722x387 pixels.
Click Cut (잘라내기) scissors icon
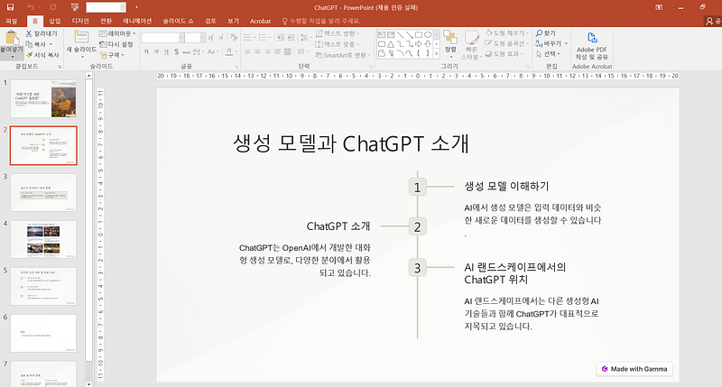[29, 33]
